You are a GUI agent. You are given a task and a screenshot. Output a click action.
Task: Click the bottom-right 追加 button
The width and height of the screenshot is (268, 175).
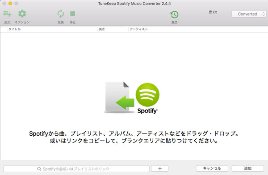pyautogui.click(x=247, y=168)
